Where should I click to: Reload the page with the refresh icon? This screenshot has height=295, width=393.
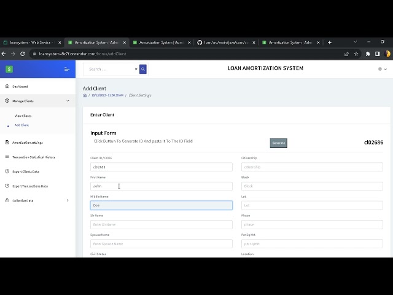click(23, 54)
